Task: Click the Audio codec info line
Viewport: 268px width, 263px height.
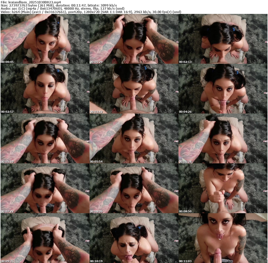Action: [x=63, y=9]
